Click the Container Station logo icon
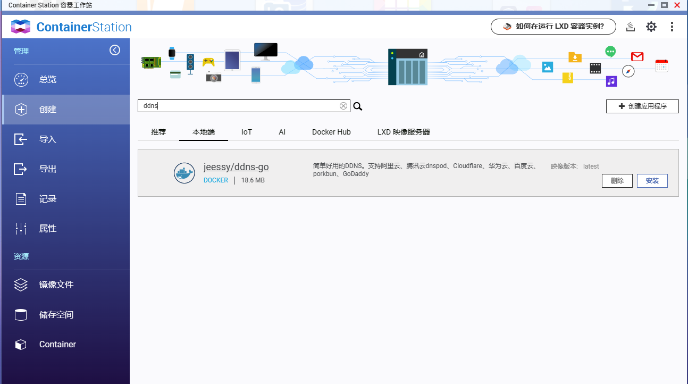The width and height of the screenshot is (688, 384). click(20, 27)
